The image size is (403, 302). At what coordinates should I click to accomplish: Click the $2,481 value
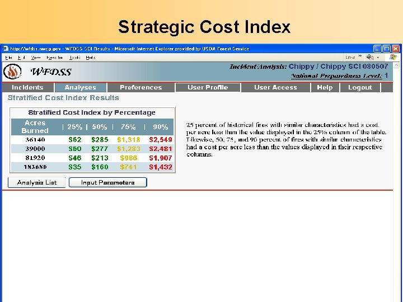tap(161, 149)
